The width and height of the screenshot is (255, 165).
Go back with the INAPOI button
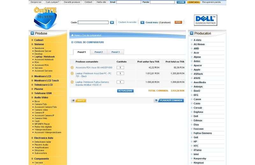click(79, 100)
